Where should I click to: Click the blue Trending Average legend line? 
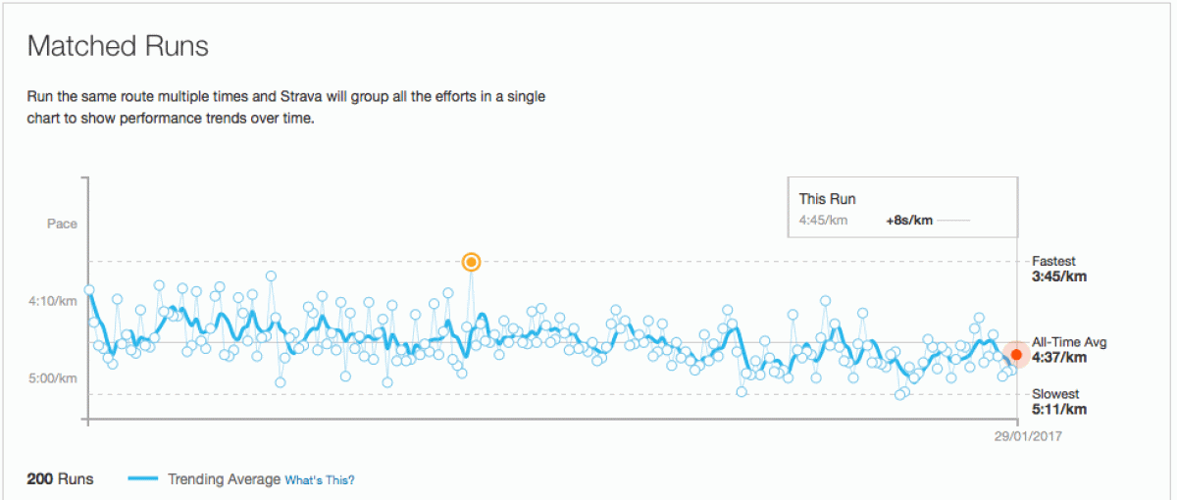(x=143, y=479)
